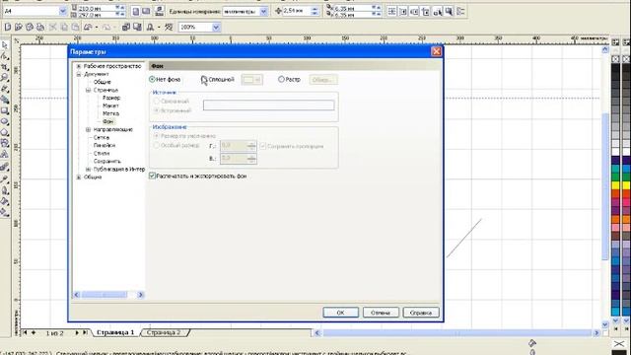Click the nudge offset 2,54 mm field
Viewport: 631px width, 355px height.
click(297, 11)
